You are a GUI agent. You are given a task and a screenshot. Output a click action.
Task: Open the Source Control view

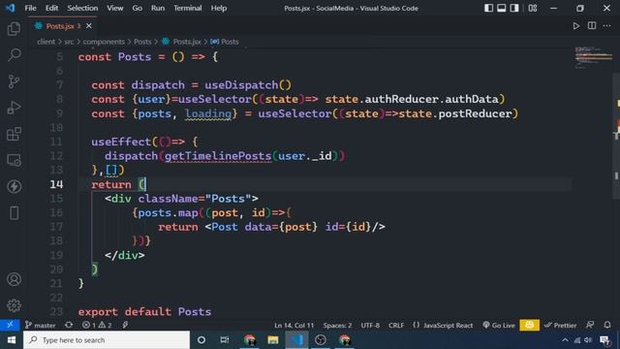14,81
